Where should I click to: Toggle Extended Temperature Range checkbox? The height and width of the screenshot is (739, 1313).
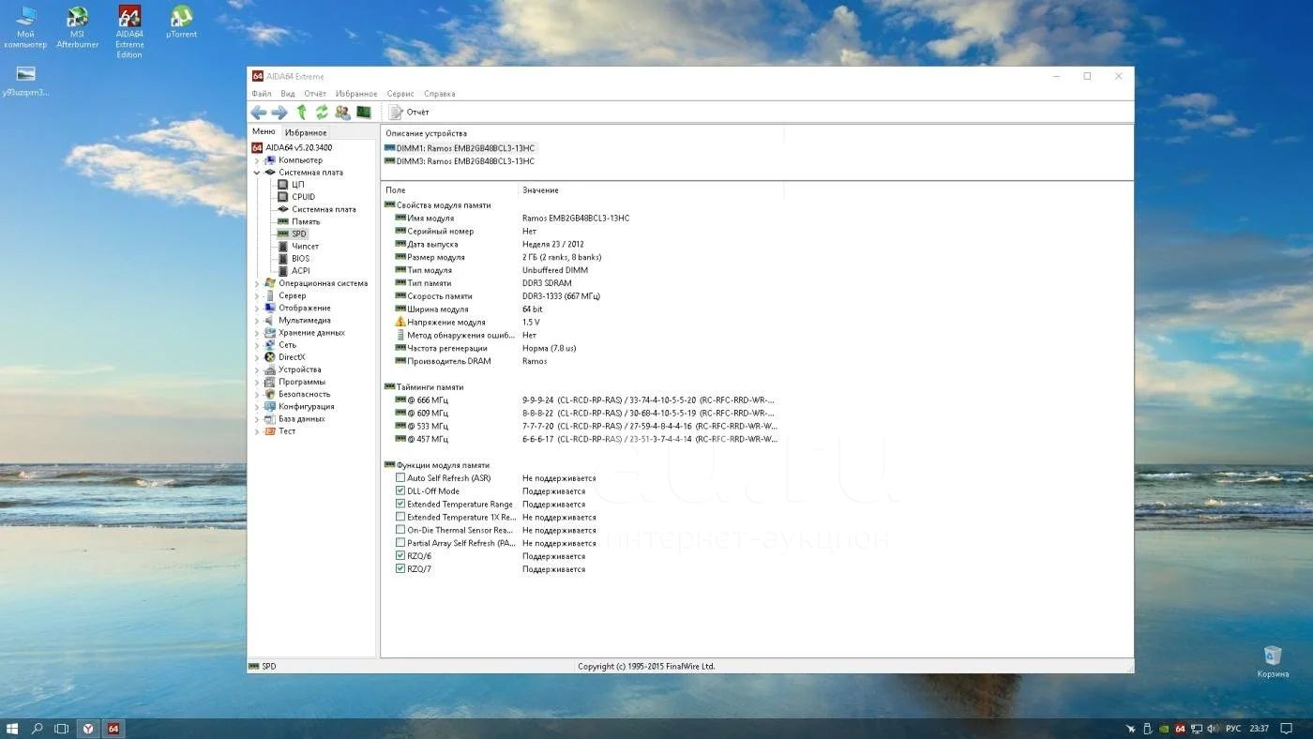400,504
